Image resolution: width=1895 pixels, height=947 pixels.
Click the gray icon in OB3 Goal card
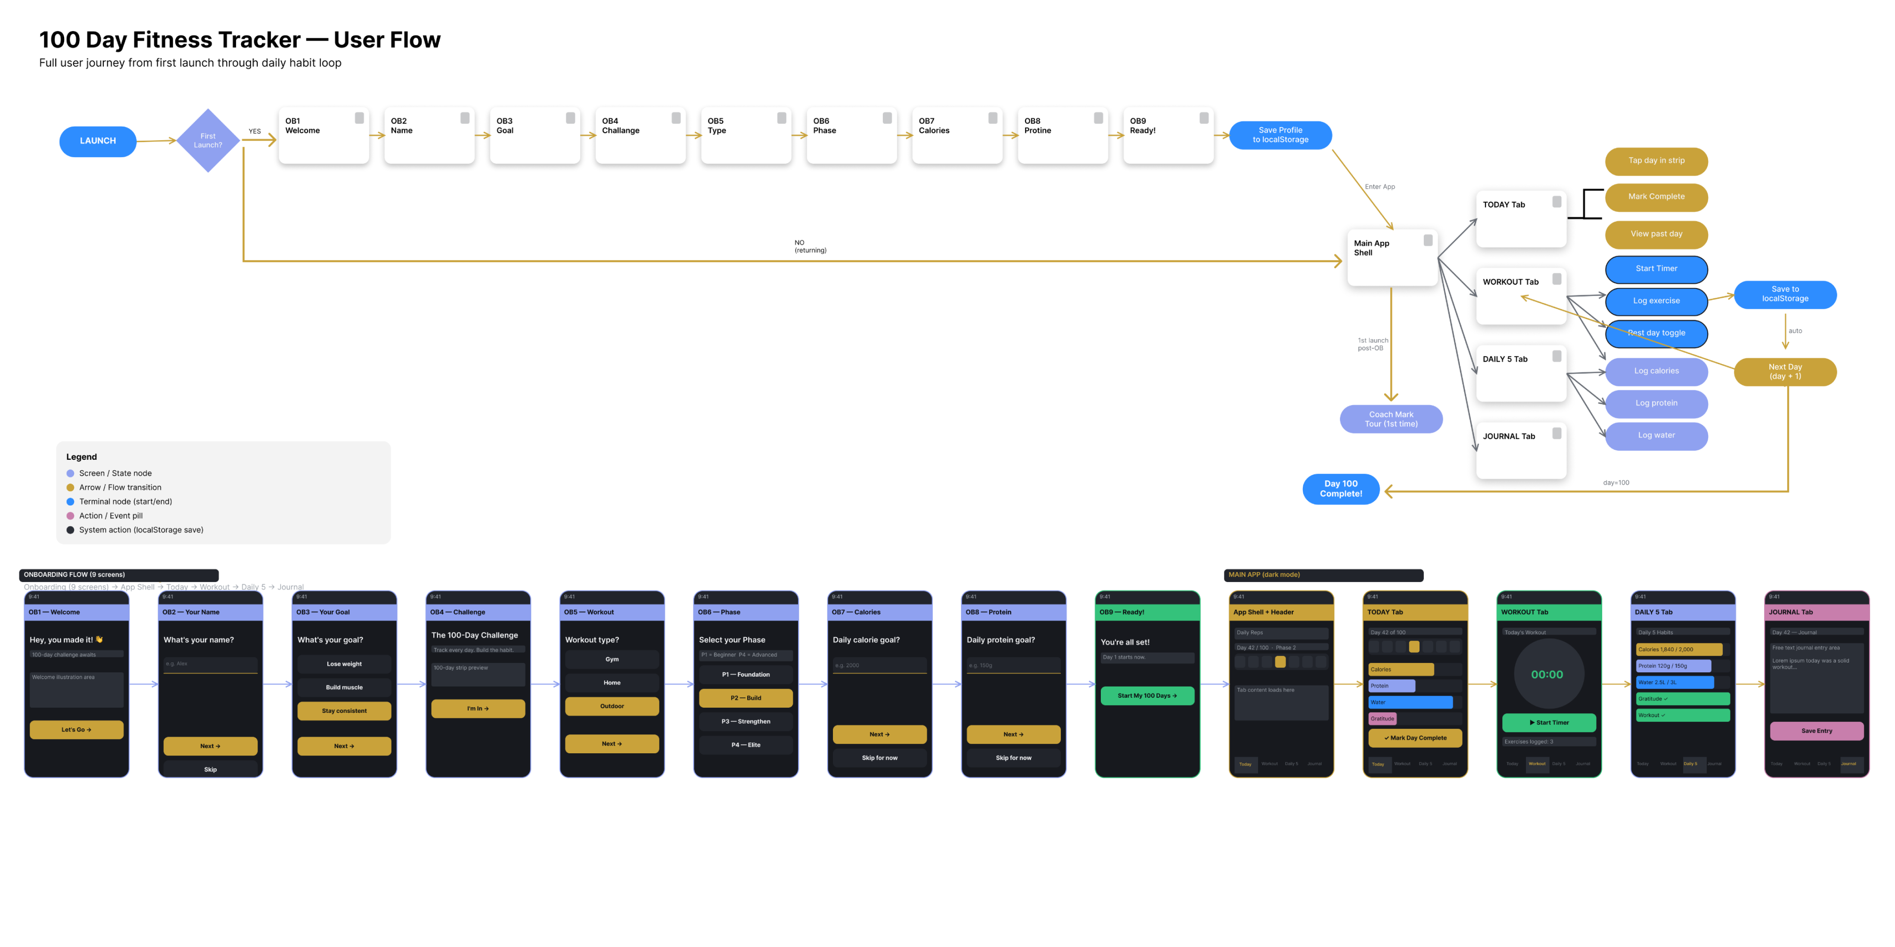click(x=570, y=118)
